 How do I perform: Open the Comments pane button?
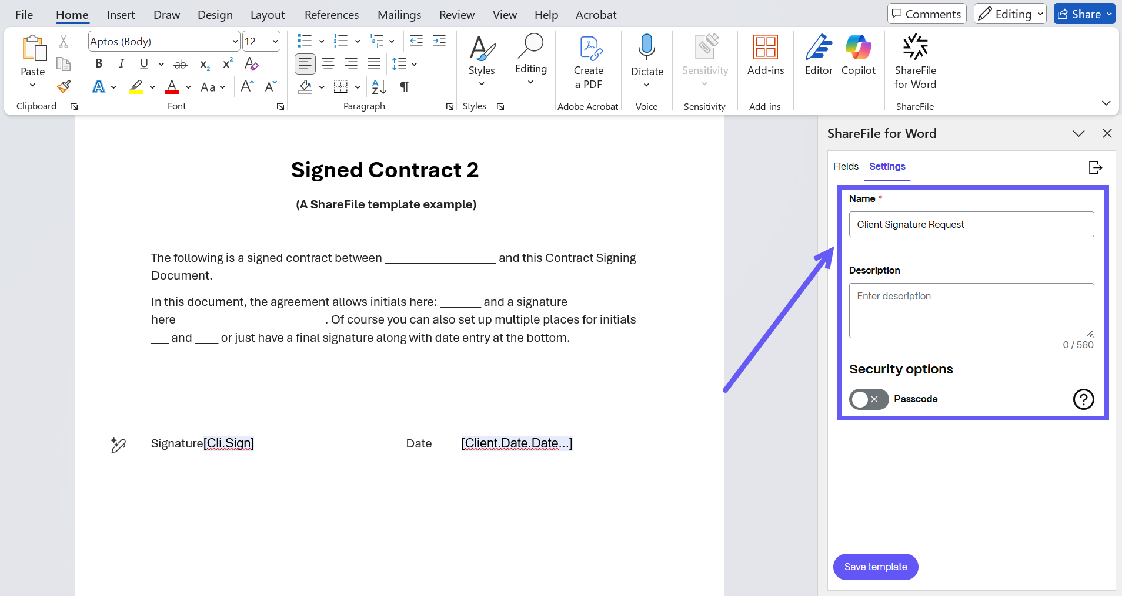pyautogui.click(x=927, y=14)
